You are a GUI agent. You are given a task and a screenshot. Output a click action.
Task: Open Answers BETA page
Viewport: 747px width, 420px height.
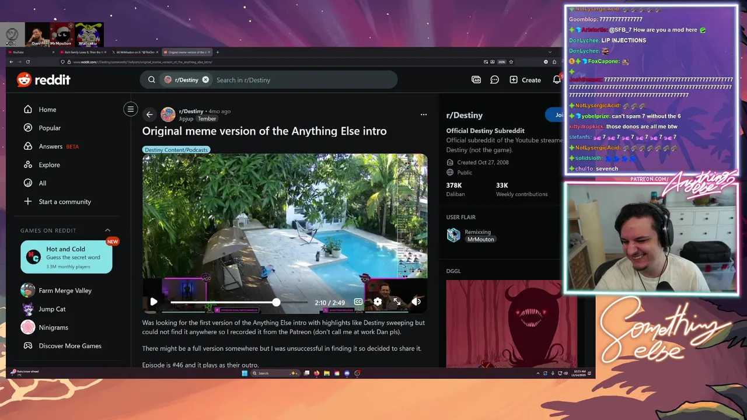pyautogui.click(x=51, y=146)
